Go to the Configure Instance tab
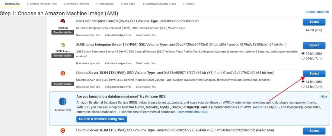Viewport: 332px width, 136px height. pos(76,4)
